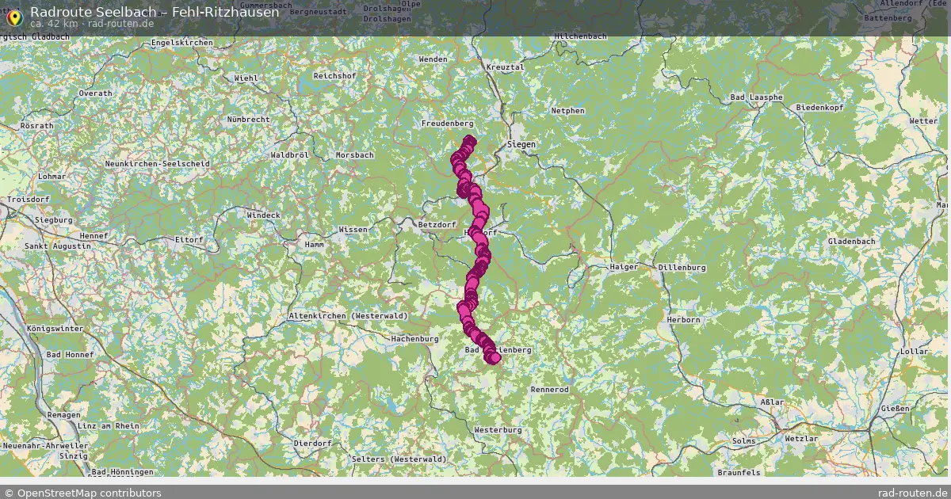The width and height of the screenshot is (951, 499).
Task: Click the Altenkirchen (Westerwald) label
Action: coord(349,316)
